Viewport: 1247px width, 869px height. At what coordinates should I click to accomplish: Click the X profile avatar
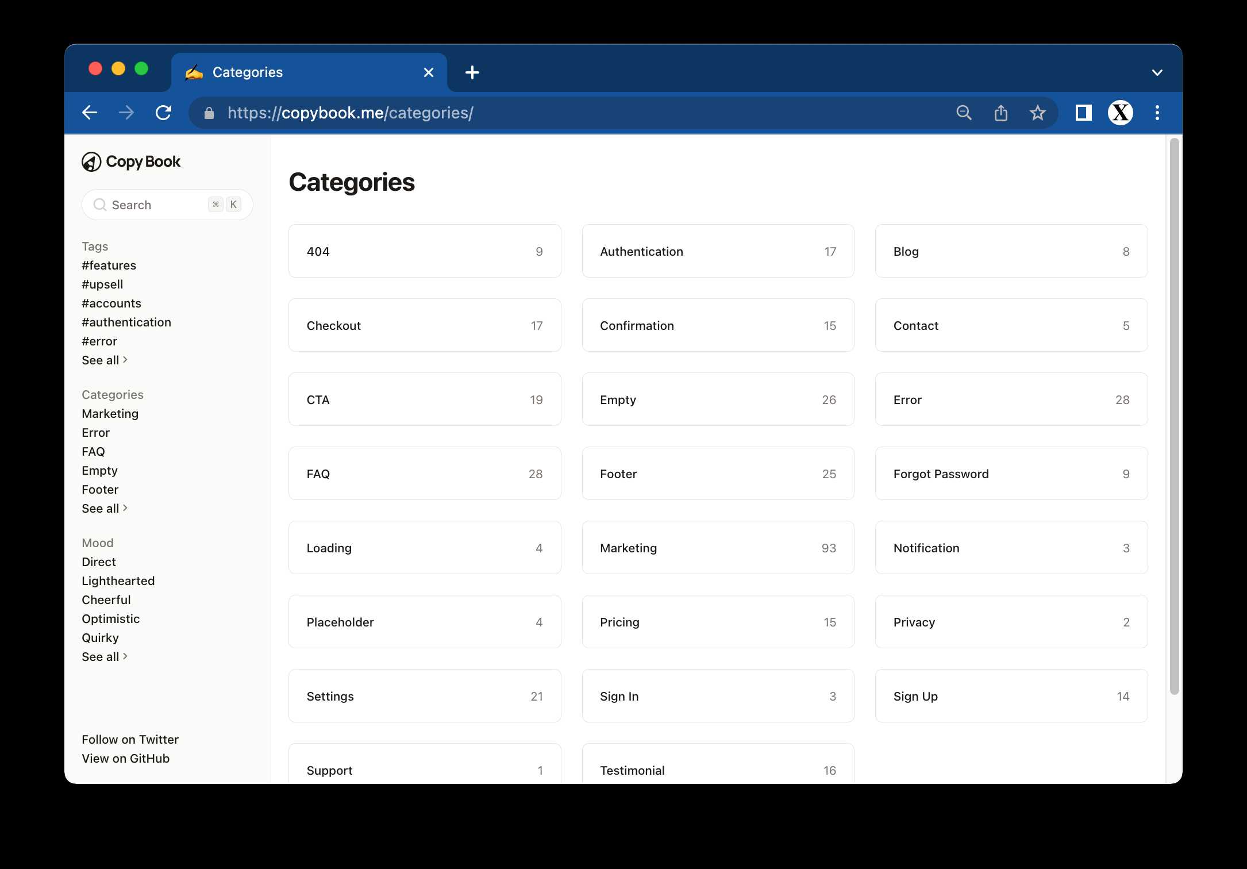(1120, 113)
